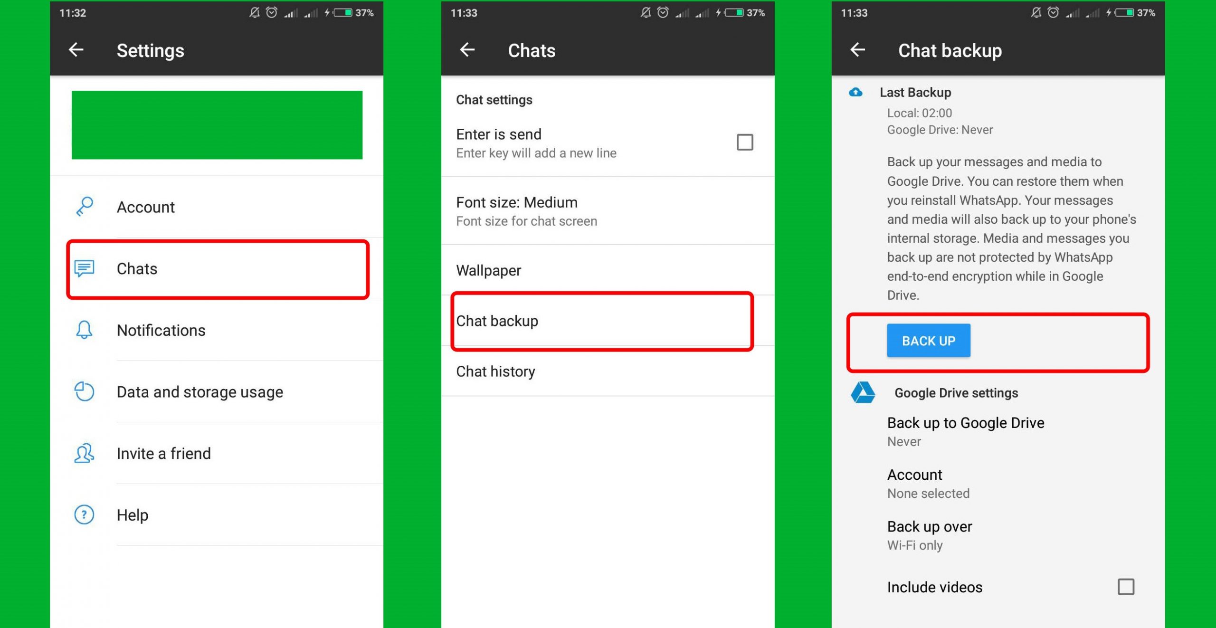
Task: Tap the Chats message bubble icon
Action: click(85, 268)
